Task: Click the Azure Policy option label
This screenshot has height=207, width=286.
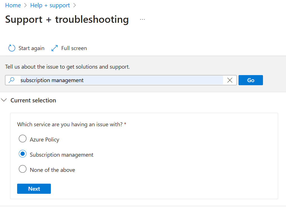Action: pyautogui.click(x=44, y=139)
